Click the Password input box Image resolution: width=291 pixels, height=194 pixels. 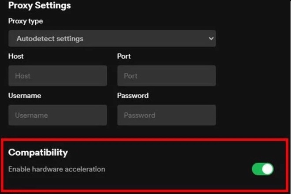tap(166, 115)
